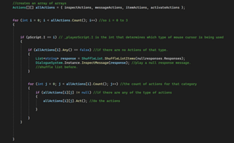234x143 pixels.
Task: Click the null keyword in the if check
Action: (x=85, y=92)
